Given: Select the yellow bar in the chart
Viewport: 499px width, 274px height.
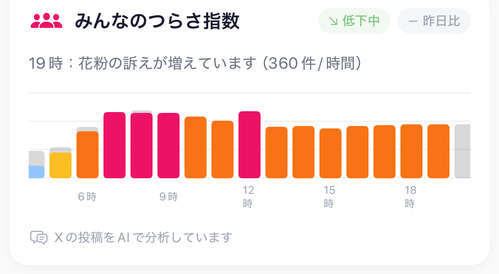Looking at the screenshot, I should point(61,165).
